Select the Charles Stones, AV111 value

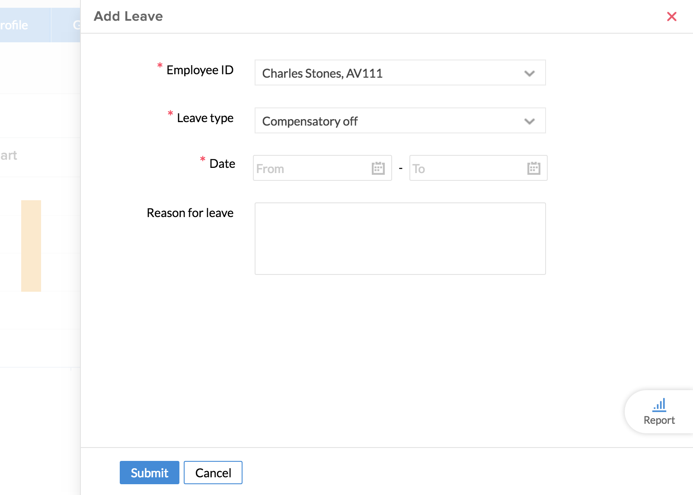tap(322, 73)
